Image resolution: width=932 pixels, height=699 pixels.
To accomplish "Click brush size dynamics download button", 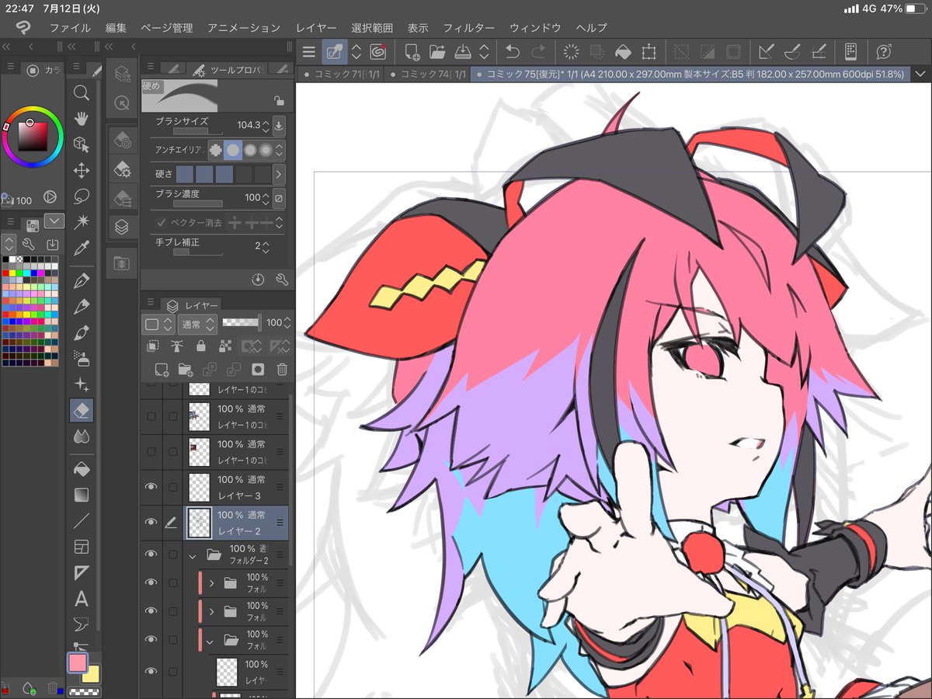I will 280,125.
